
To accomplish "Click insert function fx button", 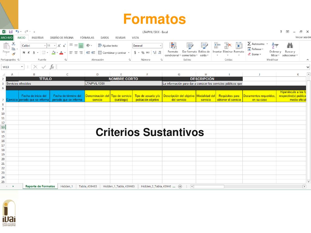I will click(x=52, y=67).
